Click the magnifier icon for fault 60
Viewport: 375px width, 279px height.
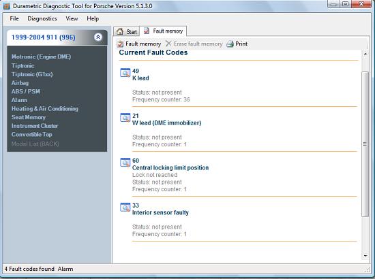tap(125, 162)
